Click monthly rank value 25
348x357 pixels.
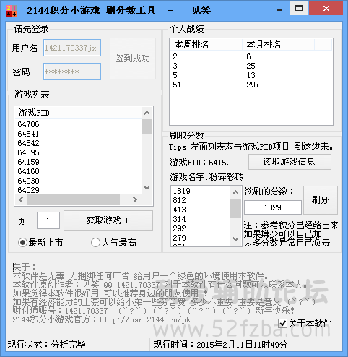tap(251, 66)
